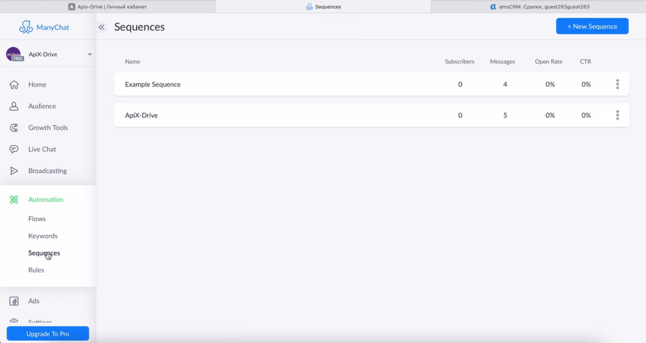Open options menu for ApiX-Drive sequence
Viewport: 646px width, 343px height.
click(617, 115)
